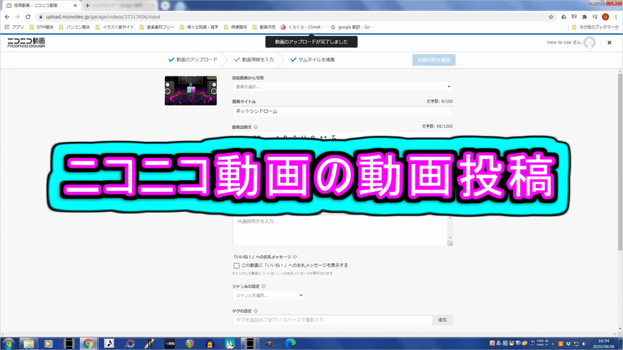Click the video thumbnail preview image
This screenshot has width=623, height=350.
[191, 91]
